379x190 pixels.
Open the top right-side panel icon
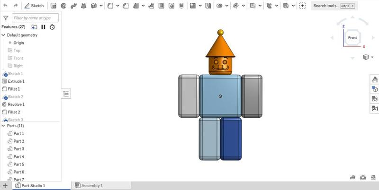pyautogui.click(x=375, y=79)
